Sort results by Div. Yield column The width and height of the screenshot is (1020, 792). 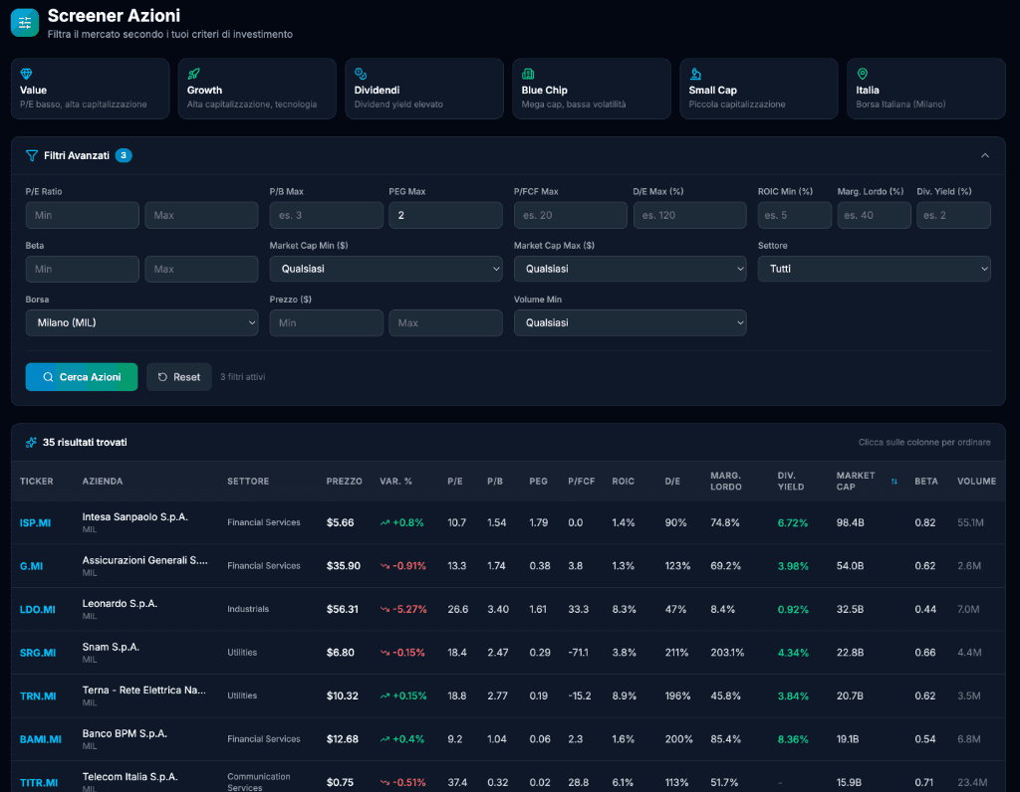(792, 482)
